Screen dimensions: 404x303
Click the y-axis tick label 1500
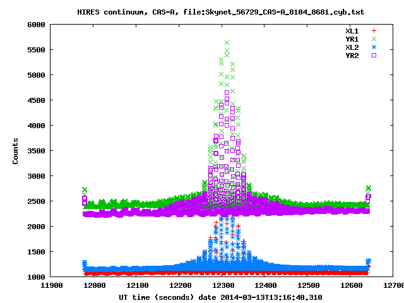coord(36,252)
